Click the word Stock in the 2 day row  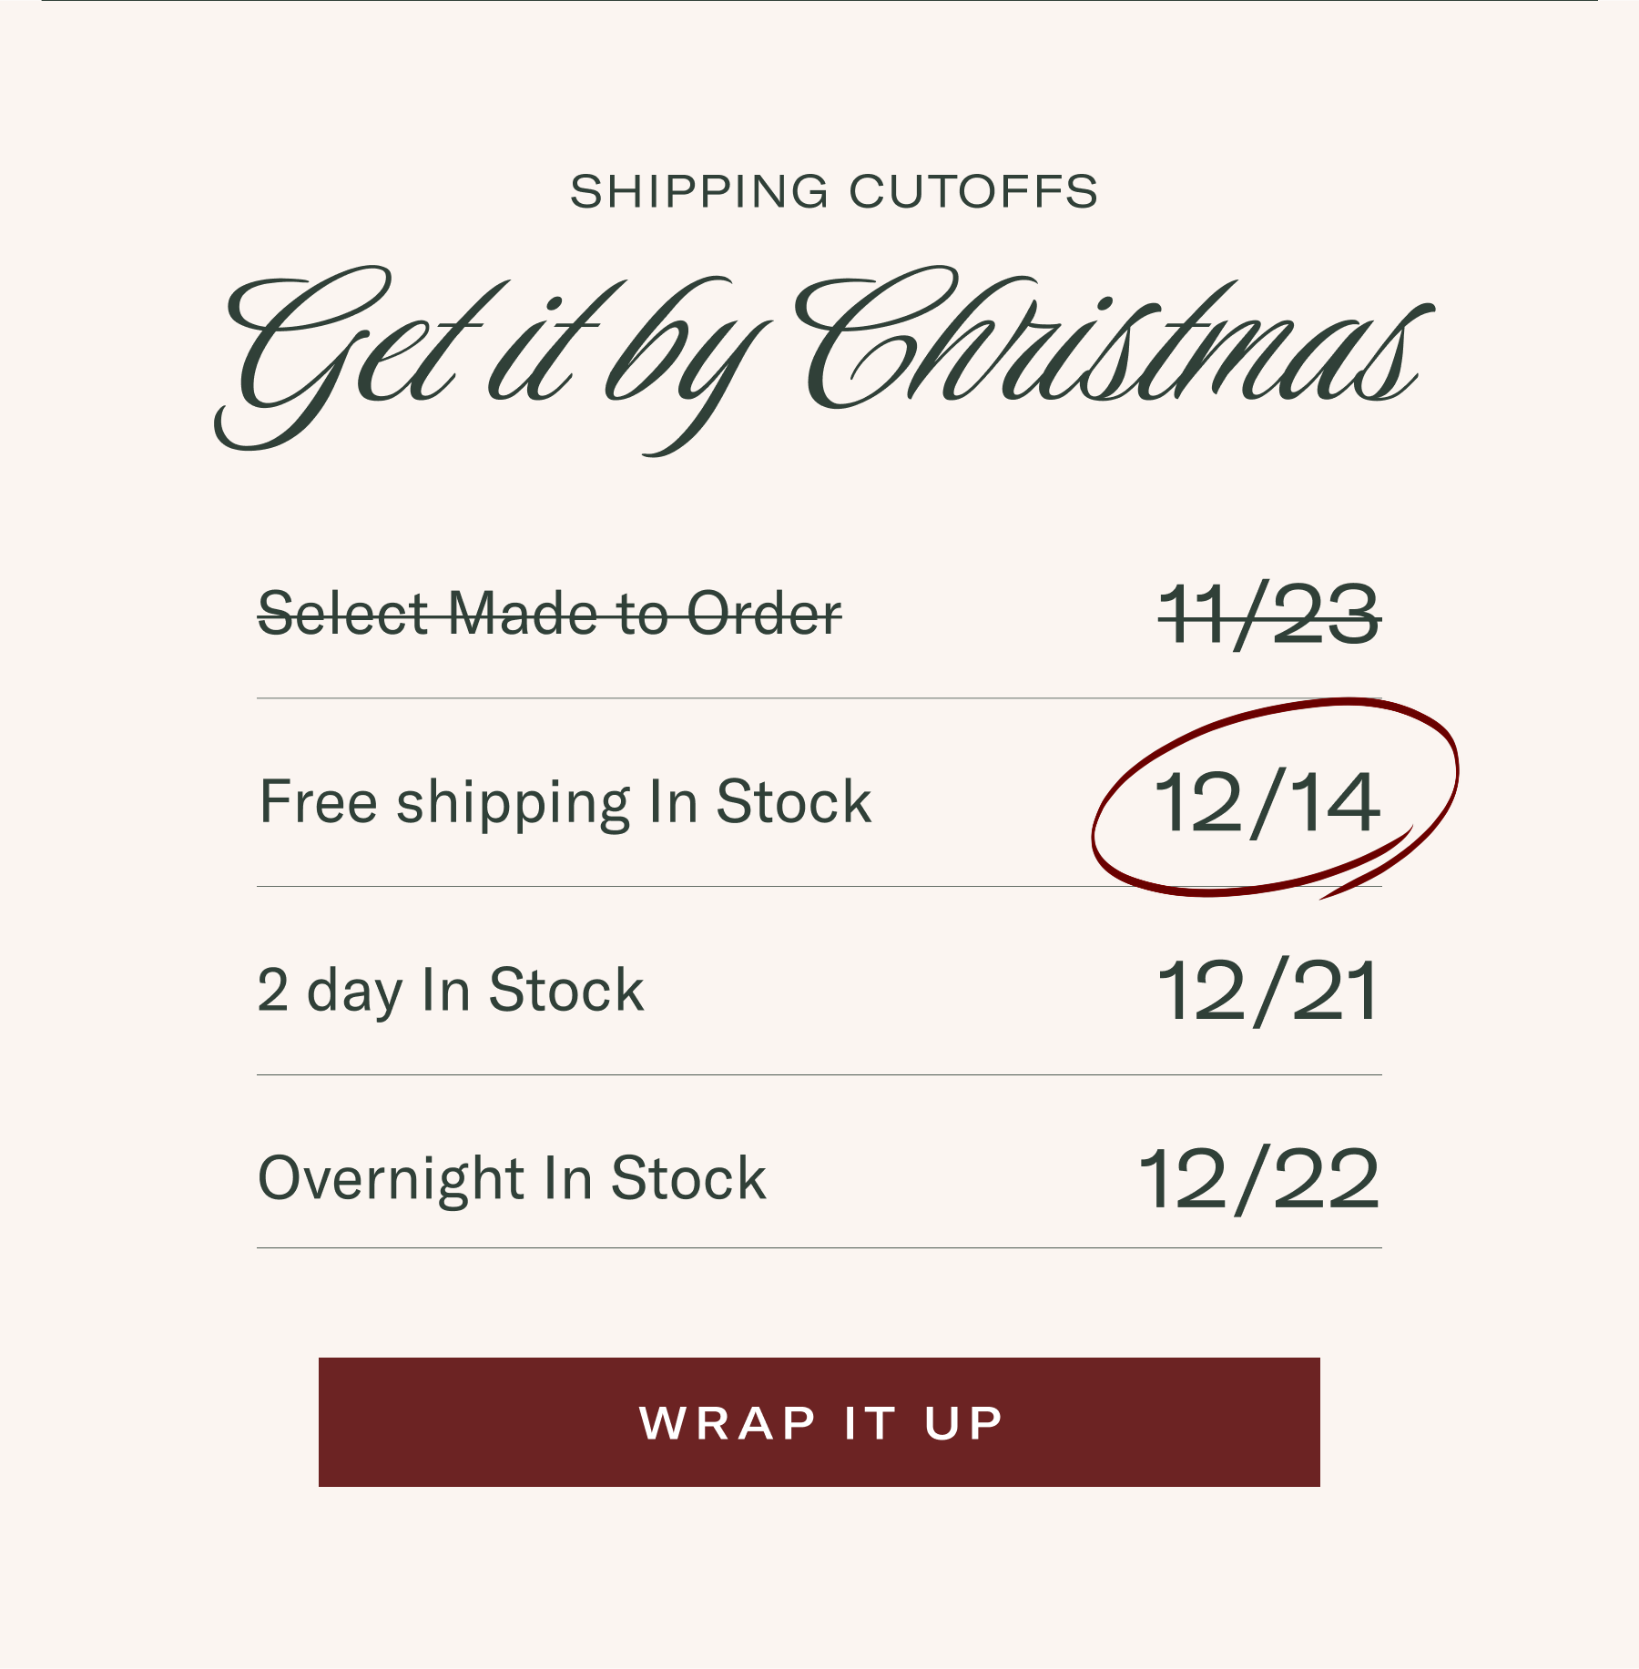pos(565,990)
